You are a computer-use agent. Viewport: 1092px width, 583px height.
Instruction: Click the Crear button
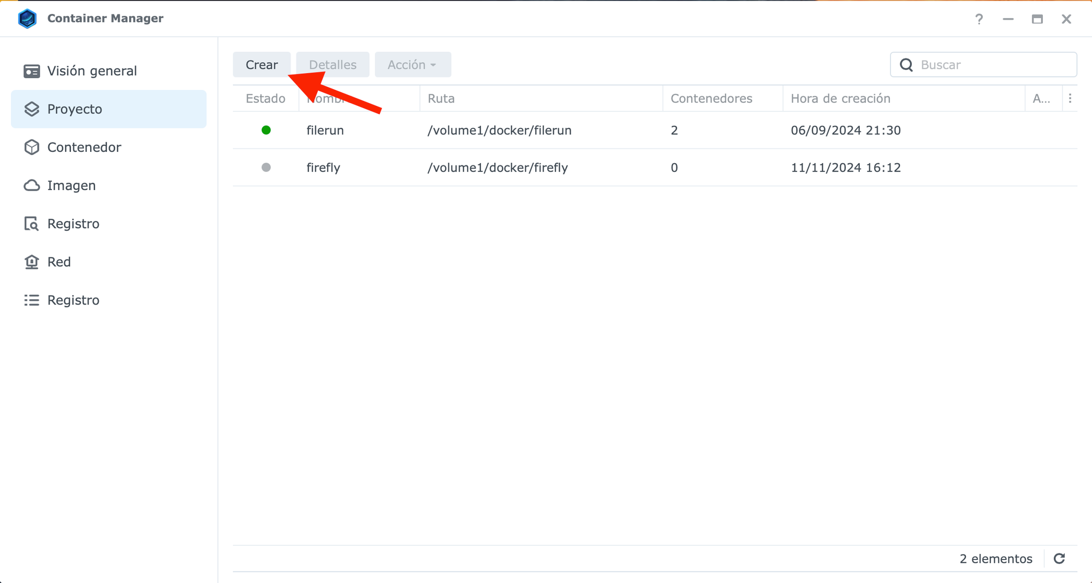(262, 64)
